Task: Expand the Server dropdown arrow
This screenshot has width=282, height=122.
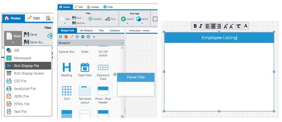Action: tap(142, 23)
